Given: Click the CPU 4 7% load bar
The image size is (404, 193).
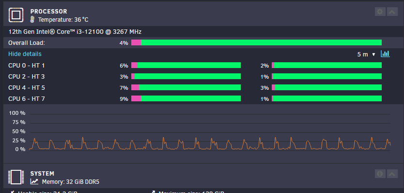Looking at the screenshot, I should [186, 87].
